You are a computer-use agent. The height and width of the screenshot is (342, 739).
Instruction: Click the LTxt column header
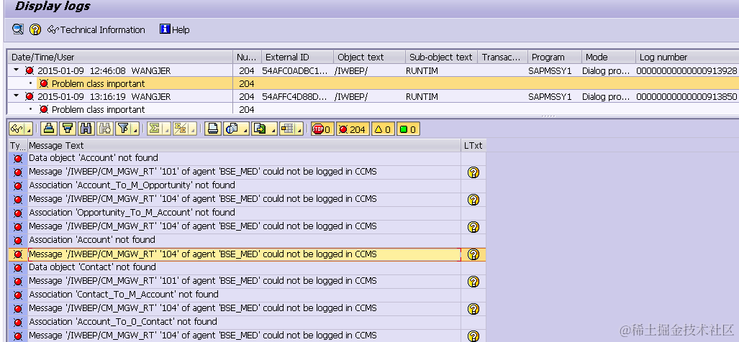click(473, 145)
